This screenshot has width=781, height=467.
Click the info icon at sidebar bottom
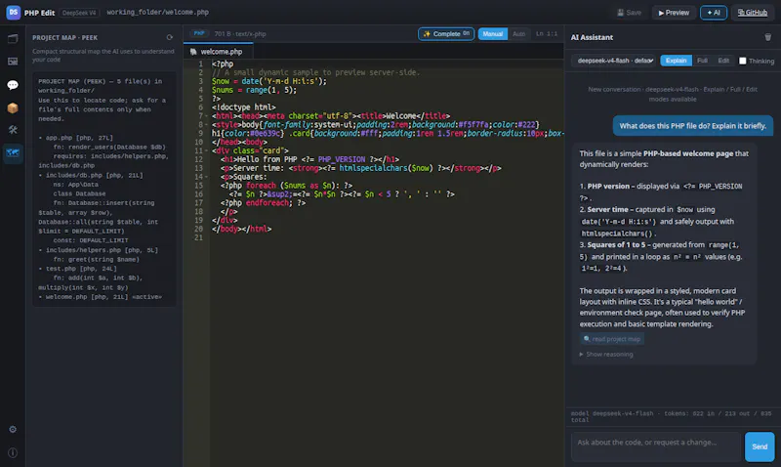[x=13, y=452]
